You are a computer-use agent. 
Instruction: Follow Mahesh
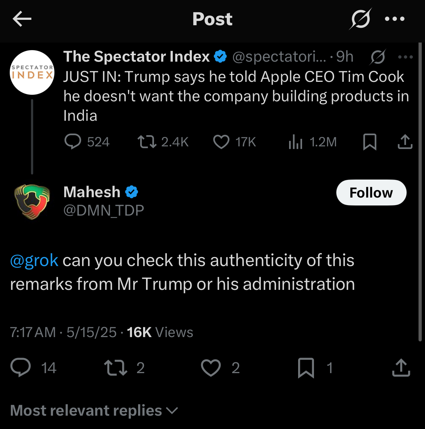(x=371, y=193)
